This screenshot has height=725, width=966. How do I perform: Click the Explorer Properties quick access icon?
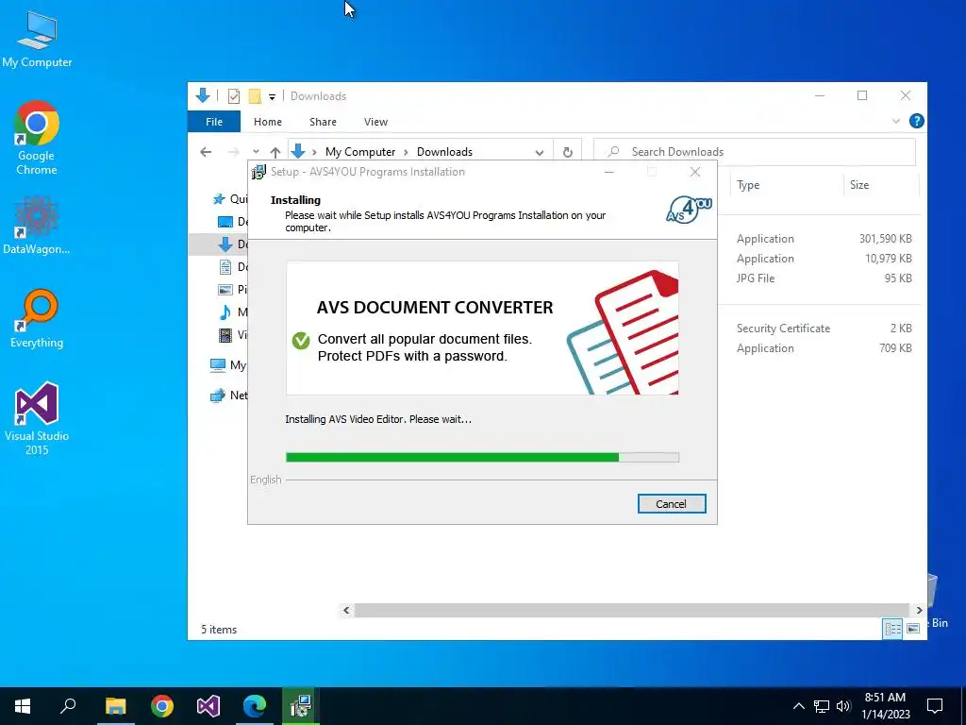pos(234,96)
